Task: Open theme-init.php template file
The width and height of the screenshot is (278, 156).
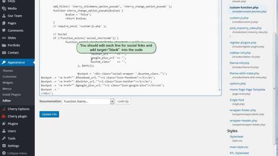Action: (239, 63)
